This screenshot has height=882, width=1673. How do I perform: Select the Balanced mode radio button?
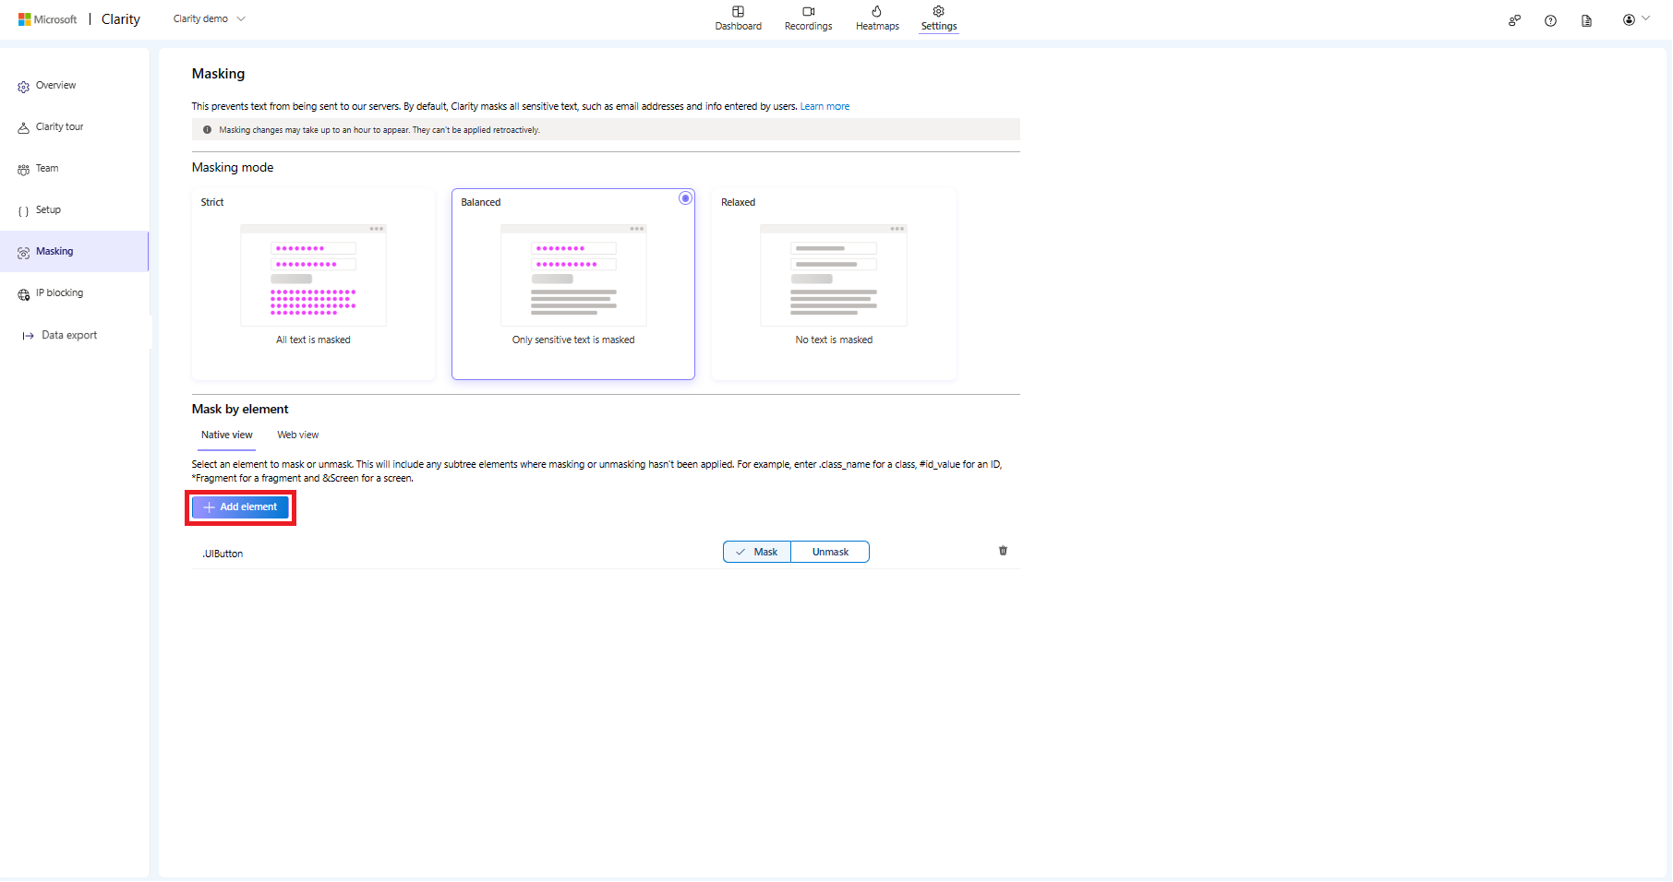pos(685,198)
